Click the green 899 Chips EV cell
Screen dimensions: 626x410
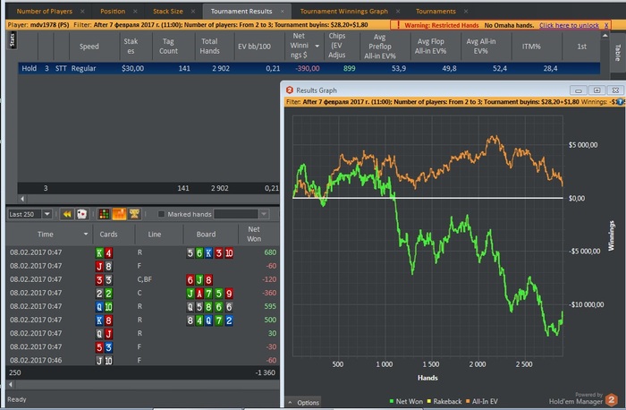349,68
